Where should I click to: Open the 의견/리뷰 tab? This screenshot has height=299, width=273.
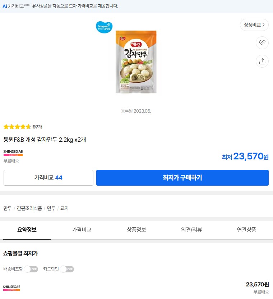191,230
